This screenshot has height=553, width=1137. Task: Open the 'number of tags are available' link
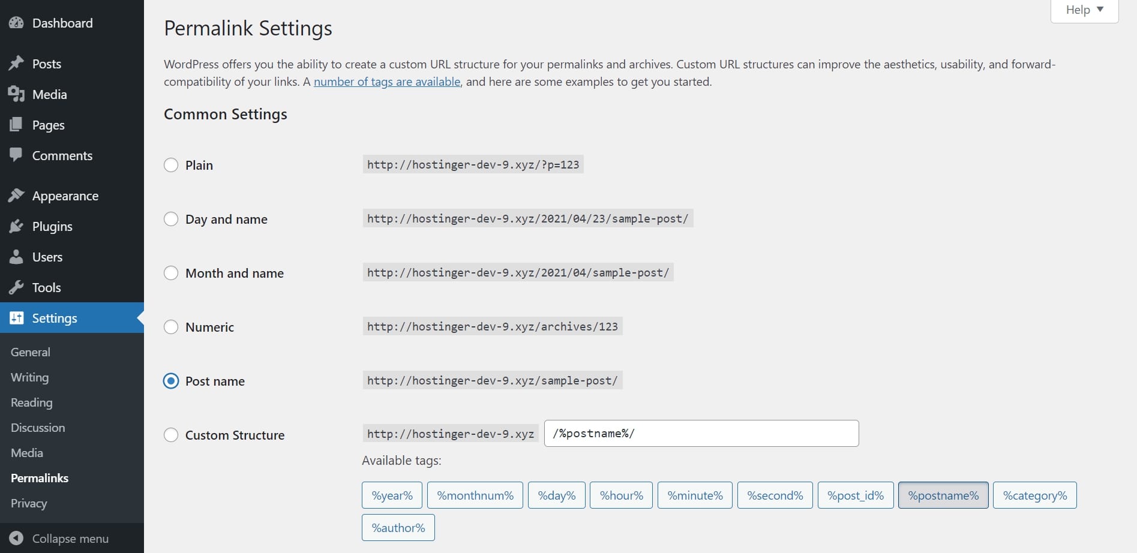[387, 82]
